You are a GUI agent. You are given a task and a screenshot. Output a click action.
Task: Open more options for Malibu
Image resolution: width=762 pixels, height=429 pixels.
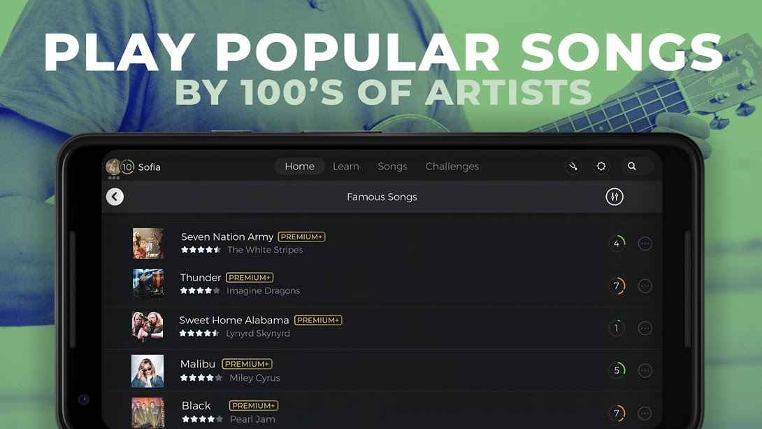point(645,371)
